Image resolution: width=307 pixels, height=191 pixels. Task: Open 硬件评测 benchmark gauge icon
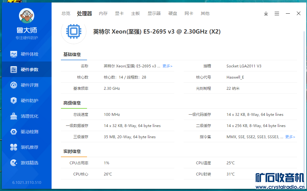click(14, 85)
